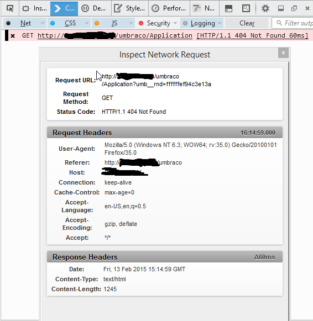
Task: Open toolbox options gear icon
Action: [x=265, y=8]
